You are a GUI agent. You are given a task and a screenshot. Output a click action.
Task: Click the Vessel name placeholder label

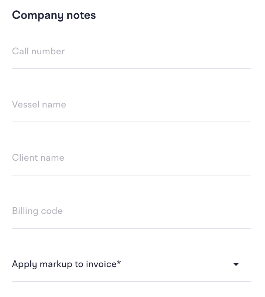[x=39, y=105]
